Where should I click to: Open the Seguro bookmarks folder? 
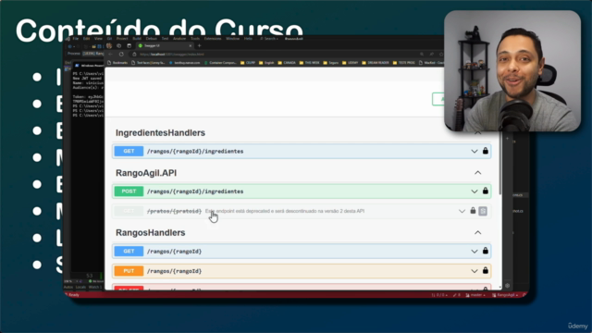(331, 63)
